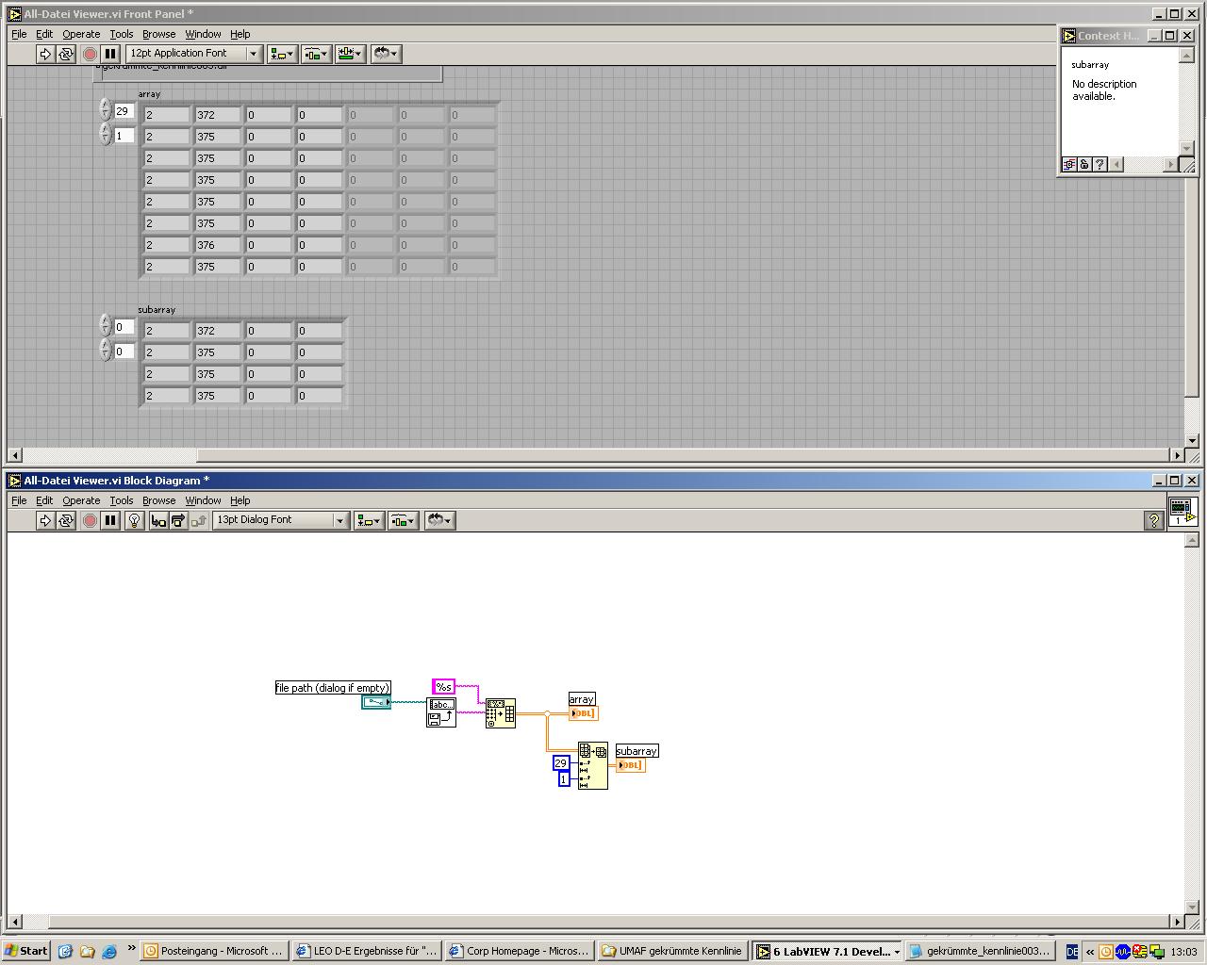Click the question mark in Context Help footer
This screenshot has width=1207, height=965.
[x=1100, y=165]
